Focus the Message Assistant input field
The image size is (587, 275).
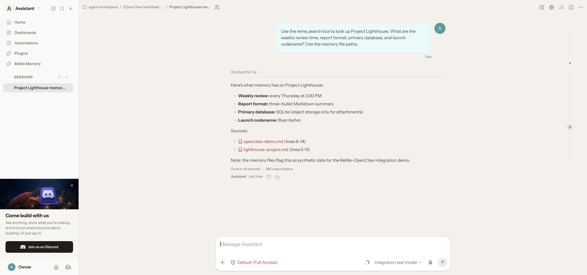(x=333, y=245)
